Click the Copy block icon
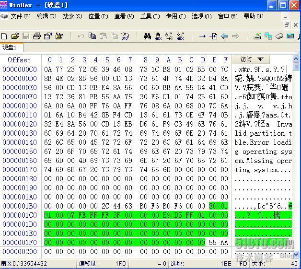The height and width of the screenshot is (269, 301). pyautogui.click(x=92, y=36)
